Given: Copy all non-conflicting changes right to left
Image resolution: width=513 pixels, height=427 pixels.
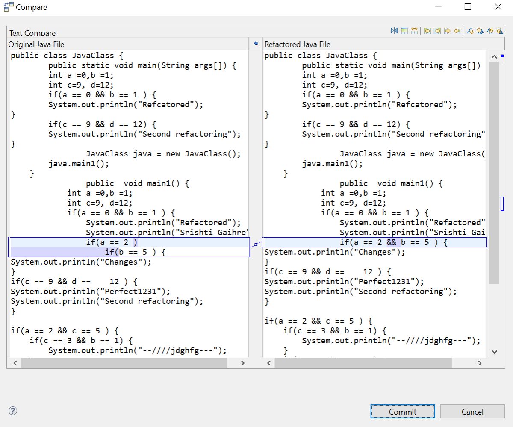Looking at the screenshot, I should point(437,31).
